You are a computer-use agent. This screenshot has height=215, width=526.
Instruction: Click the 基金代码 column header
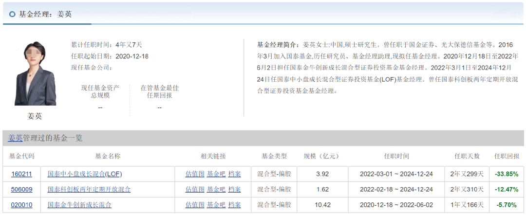tap(21, 157)
